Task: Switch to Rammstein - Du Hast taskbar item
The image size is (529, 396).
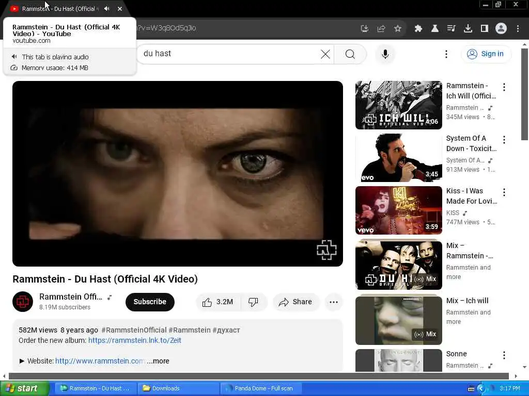Action: (96, 388)
